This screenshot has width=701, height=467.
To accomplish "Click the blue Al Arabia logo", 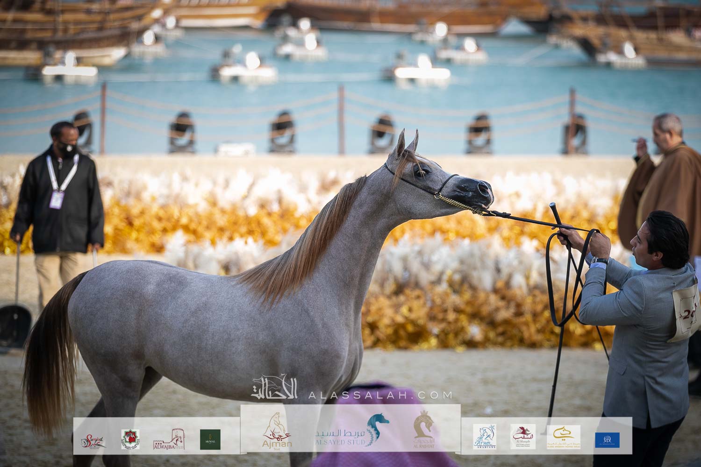I will coord(607,439).
